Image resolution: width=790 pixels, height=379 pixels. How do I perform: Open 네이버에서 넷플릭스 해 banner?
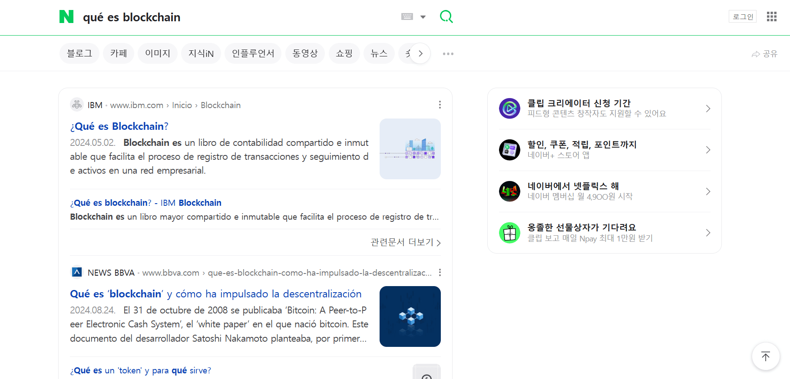[x=605, y=191]
